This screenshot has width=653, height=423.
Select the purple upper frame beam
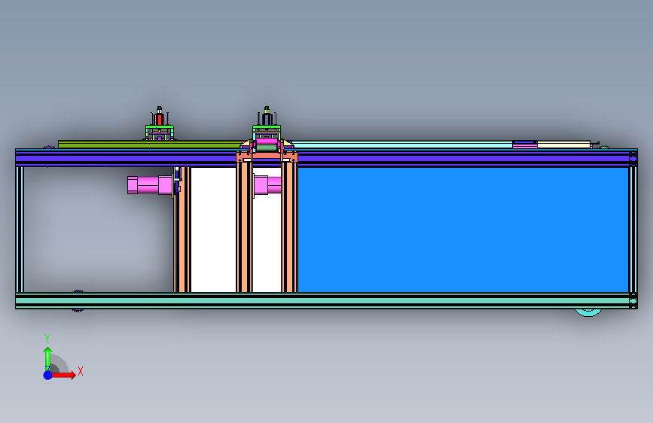pyautogui.click(x=326, y=158)
